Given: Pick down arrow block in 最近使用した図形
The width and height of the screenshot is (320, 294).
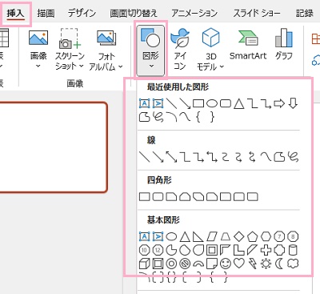Looking at the screenshot, I should (x=293, y=103).
